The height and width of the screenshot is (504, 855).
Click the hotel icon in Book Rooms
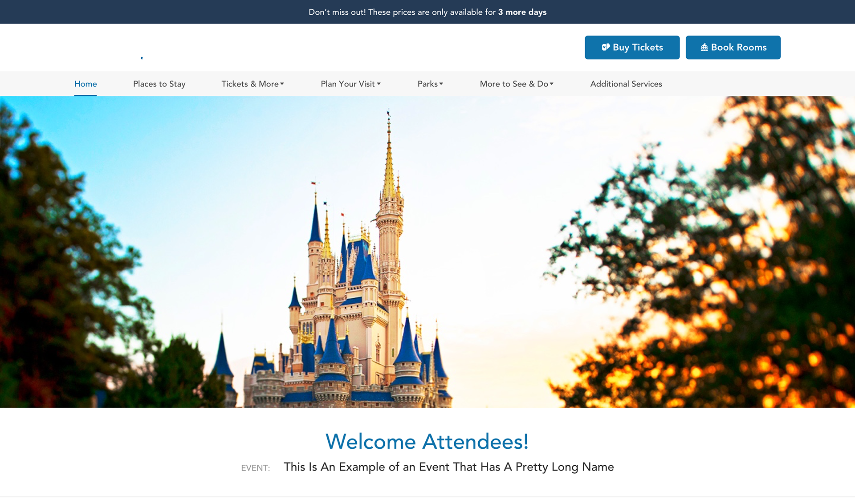point(704,47)
